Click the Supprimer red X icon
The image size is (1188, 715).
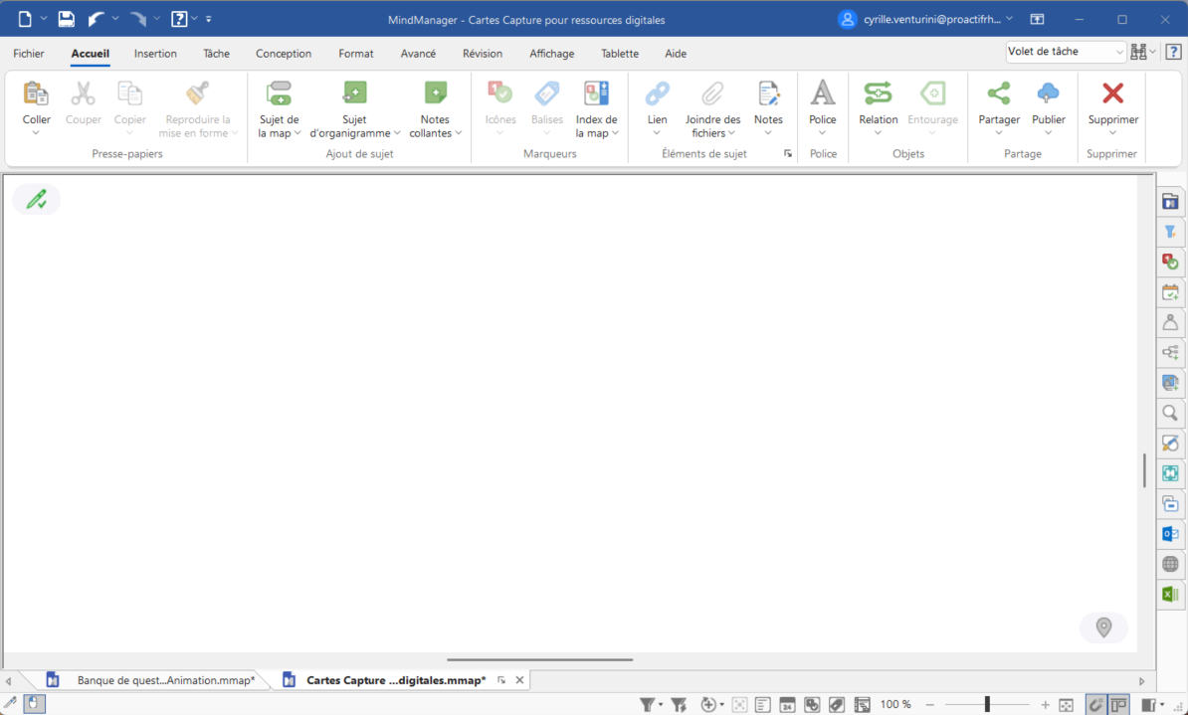click(1112, 94)
